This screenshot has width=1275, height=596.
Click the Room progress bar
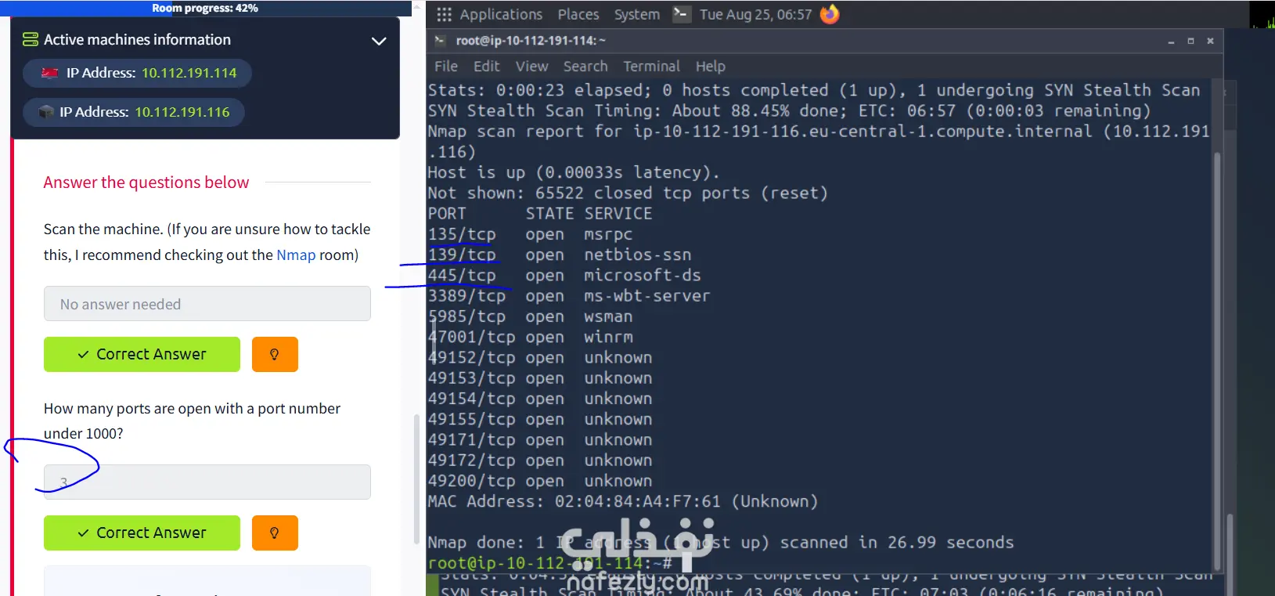(x=206, y=8)
